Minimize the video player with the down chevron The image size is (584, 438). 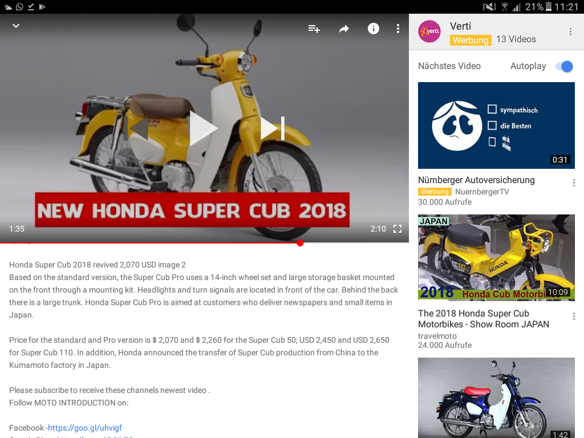click(x=15, y=26)
